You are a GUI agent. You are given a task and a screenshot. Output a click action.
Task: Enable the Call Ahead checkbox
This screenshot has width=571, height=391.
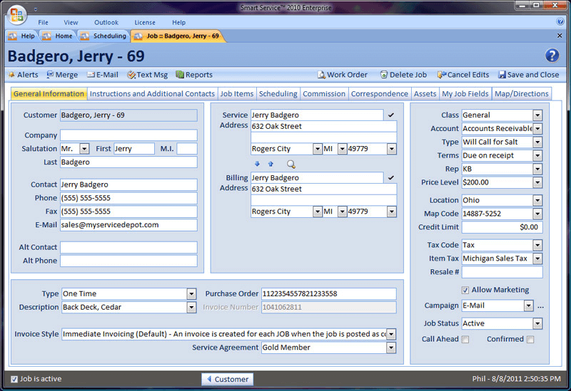[x=465, y=340]
